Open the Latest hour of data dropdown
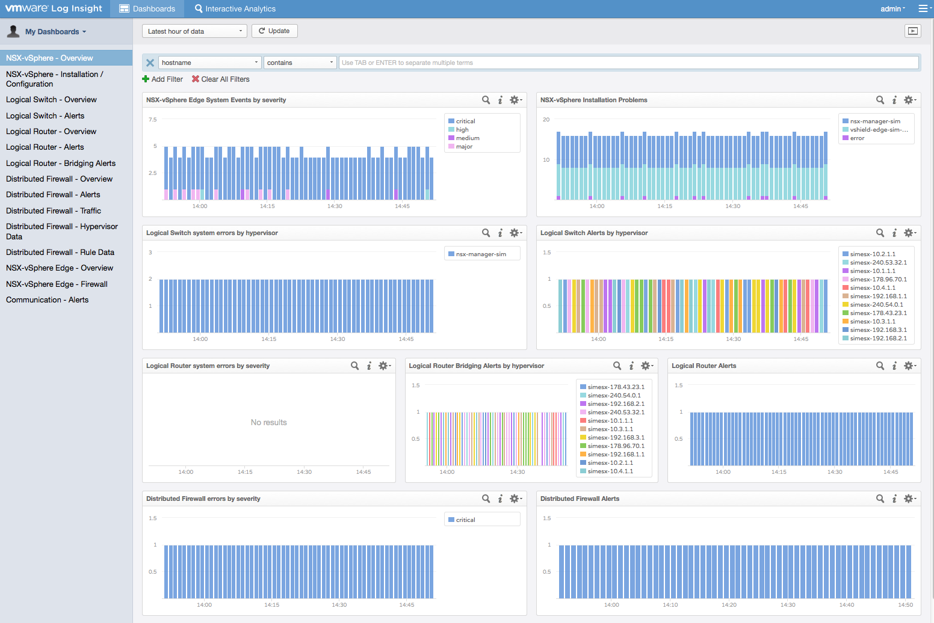 (x=194, y=31)
